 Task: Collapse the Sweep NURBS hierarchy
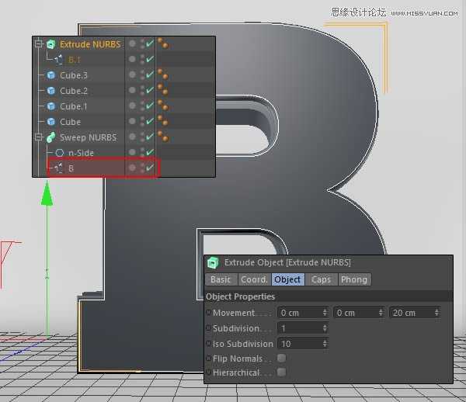point(38,137)
